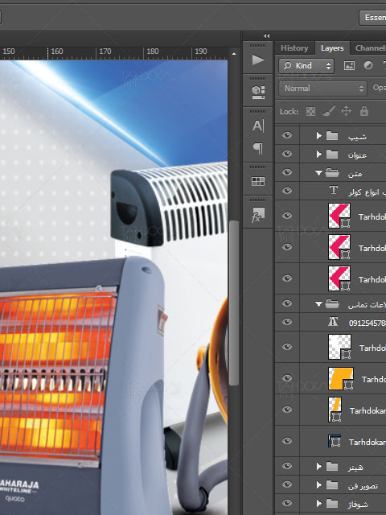This screenshot has height=515, width=386.
Task: Click the vertical canvas scrollbar thumb
Action: click(234, 303)
